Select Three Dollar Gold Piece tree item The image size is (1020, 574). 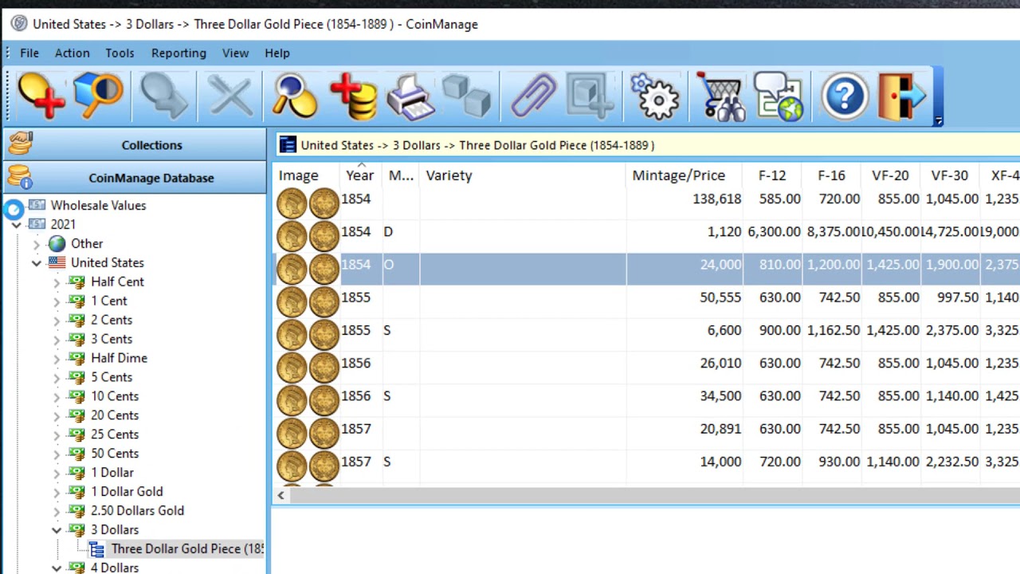pos(187,548)
